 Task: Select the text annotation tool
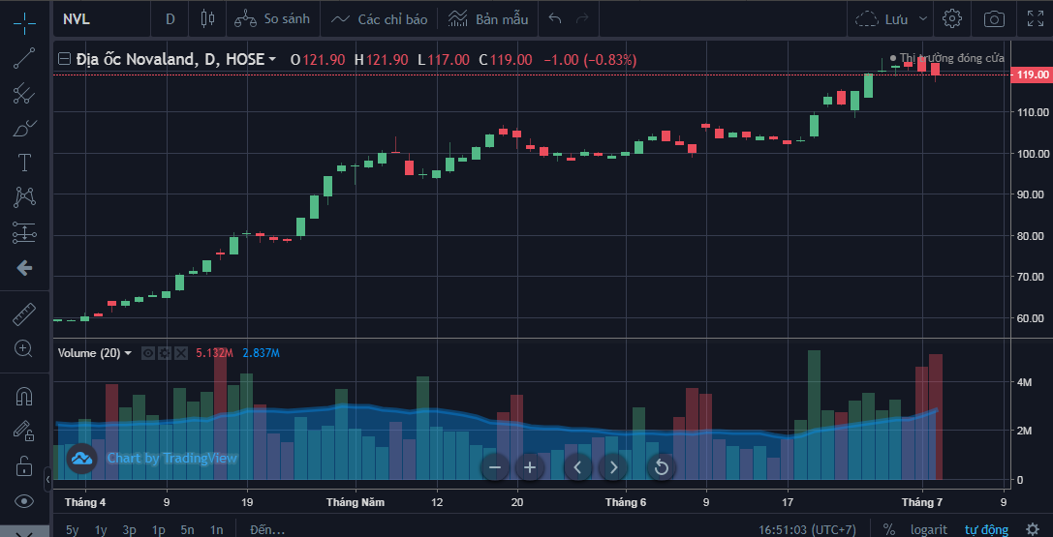pos(24,163)
